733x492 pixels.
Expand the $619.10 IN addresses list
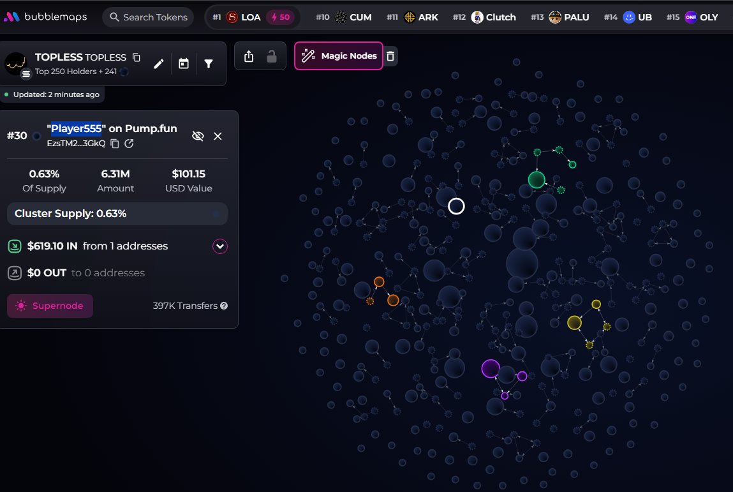tap(220, 246)
